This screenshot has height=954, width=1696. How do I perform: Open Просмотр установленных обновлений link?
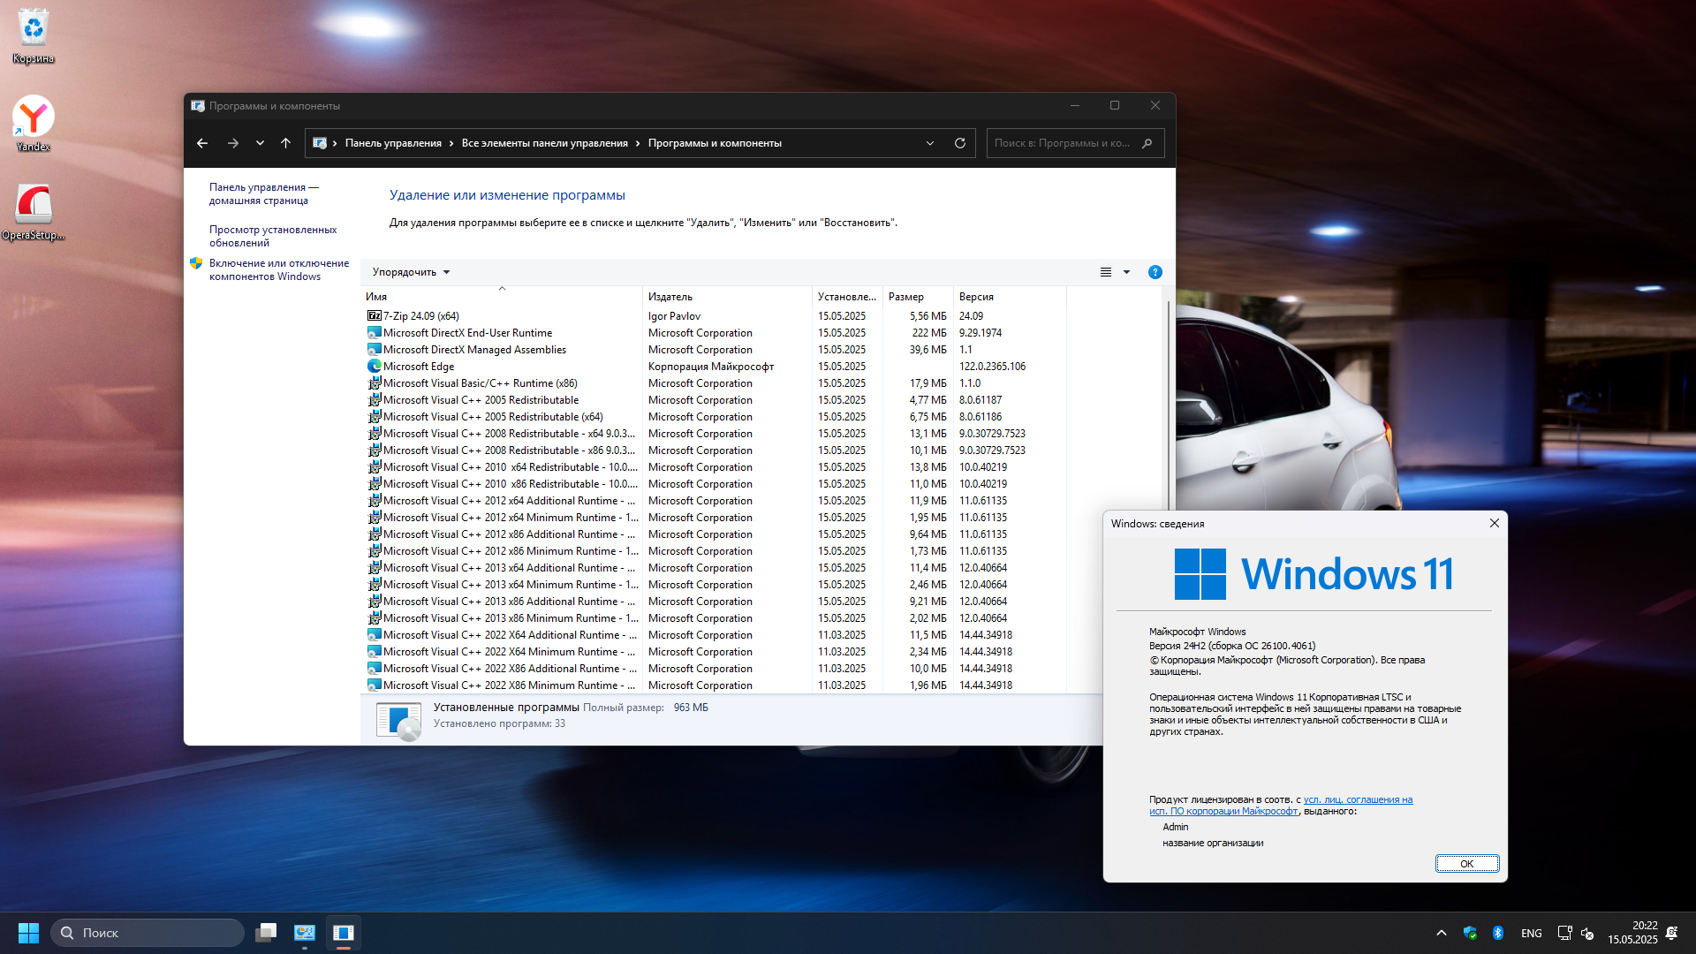point(272,236)
